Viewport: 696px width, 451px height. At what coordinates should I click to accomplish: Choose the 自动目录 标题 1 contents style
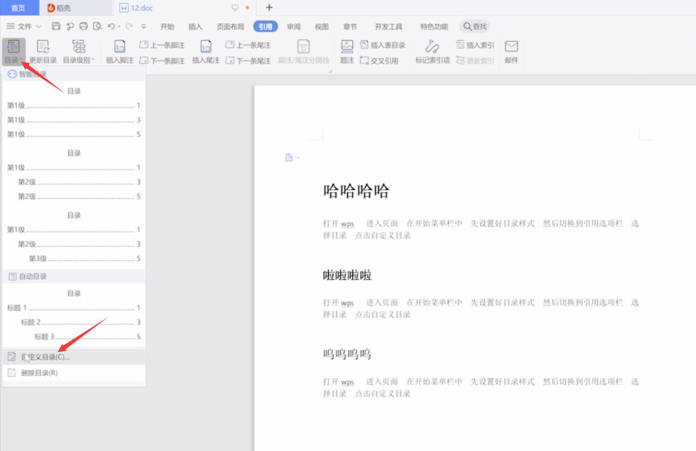pos(74,315)
